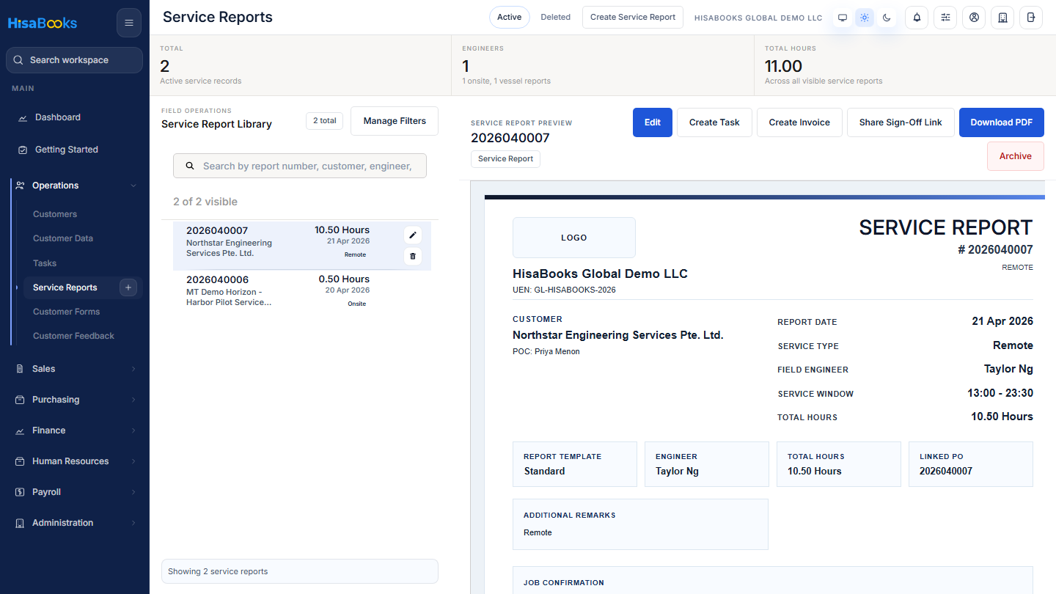Viewport: 1056px width, 594px height.
Task: Click the Purchasing briefcase icon
Action: [20, 400]
